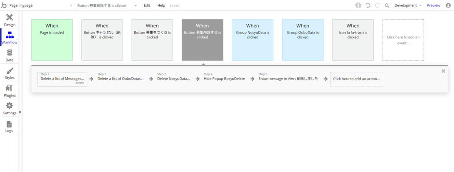Select the Group OuboData is clicked event

tap(303, 40)
